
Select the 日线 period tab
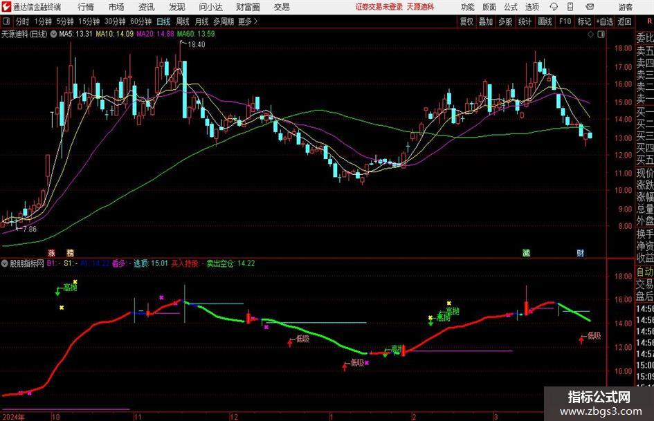coord(163,21)
